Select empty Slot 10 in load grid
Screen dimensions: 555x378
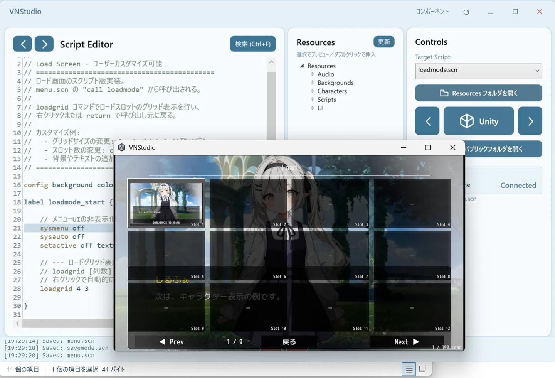pyautogui.click(x=248, y=307)
